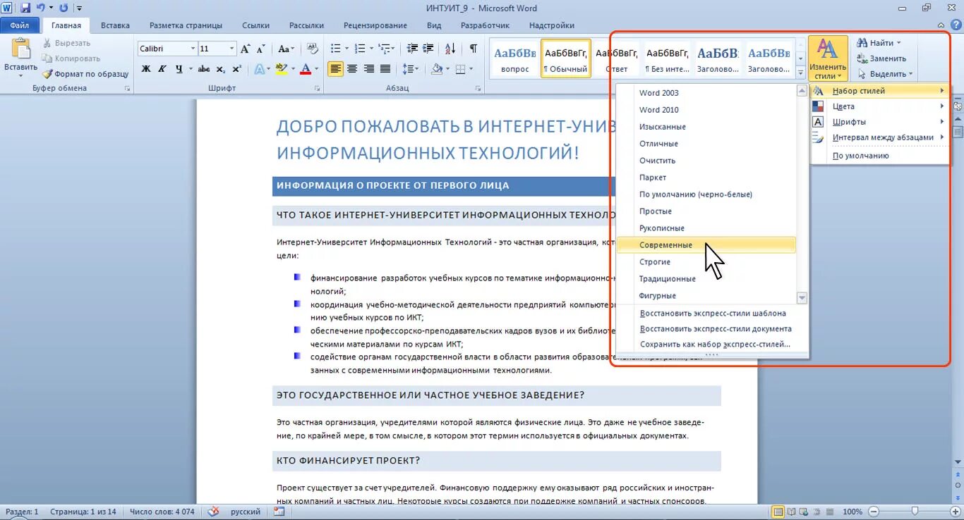Click the Redo icon in quick access toolbar
964x520 pixels.
[x=64, y=8]
